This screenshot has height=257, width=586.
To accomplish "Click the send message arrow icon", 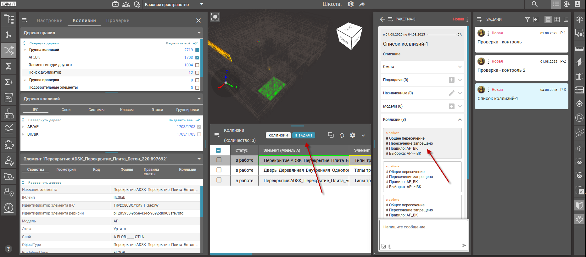I will 464,245.
